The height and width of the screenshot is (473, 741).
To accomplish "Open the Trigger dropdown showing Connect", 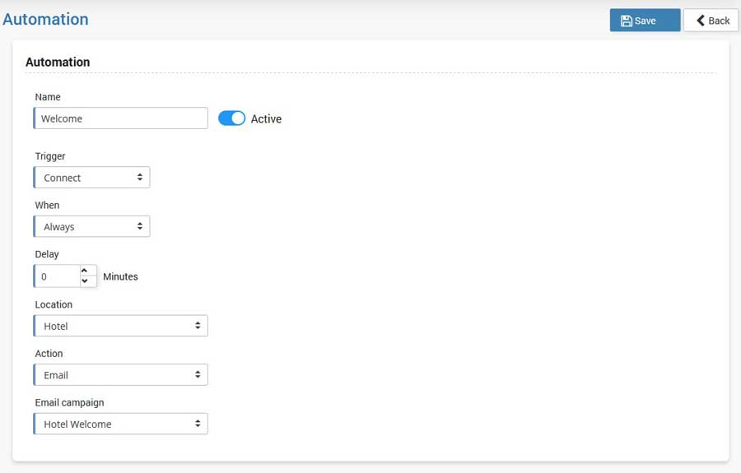I will (92, 178).
